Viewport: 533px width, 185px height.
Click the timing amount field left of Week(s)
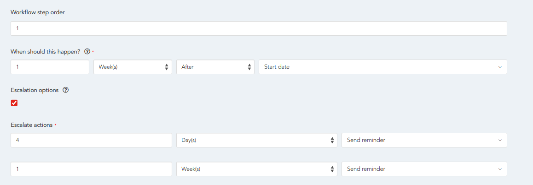click(x=50, y=67)
